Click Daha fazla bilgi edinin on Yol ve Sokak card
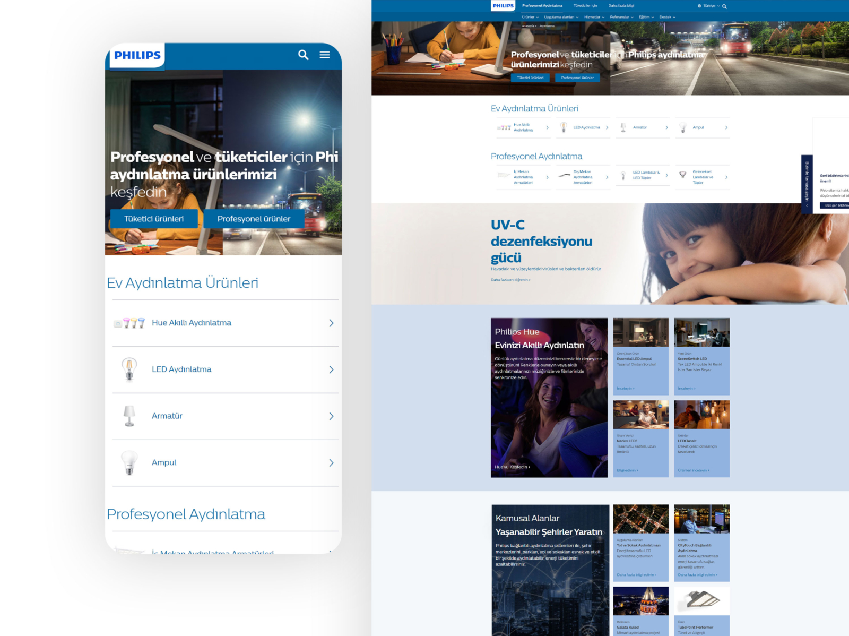The image size is (849, 636). coord(637,575)
